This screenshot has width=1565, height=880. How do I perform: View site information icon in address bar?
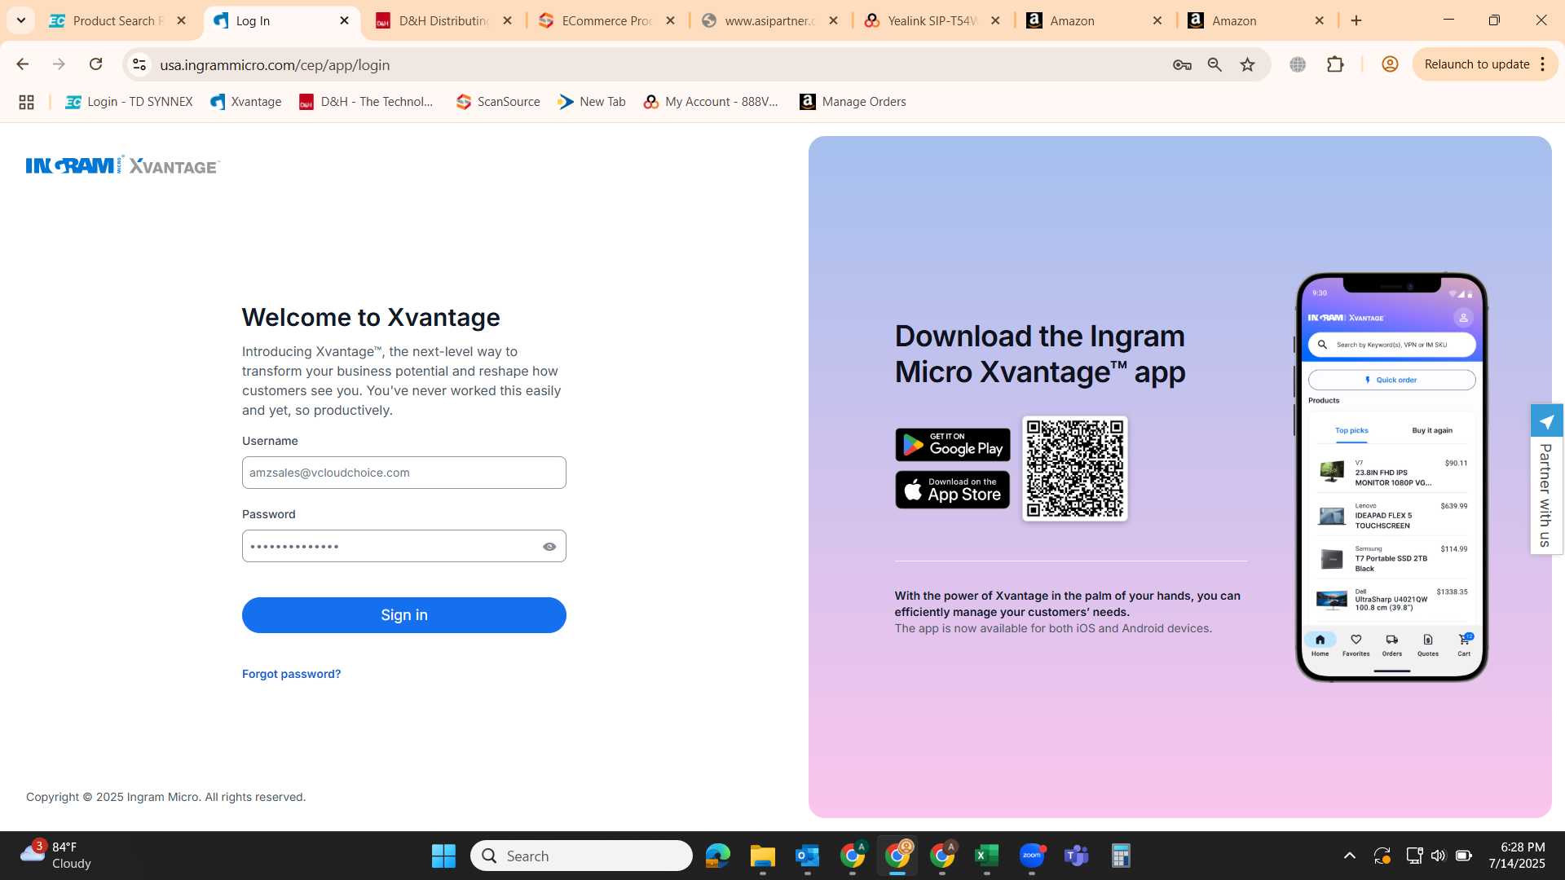click(x=139, y=64)
